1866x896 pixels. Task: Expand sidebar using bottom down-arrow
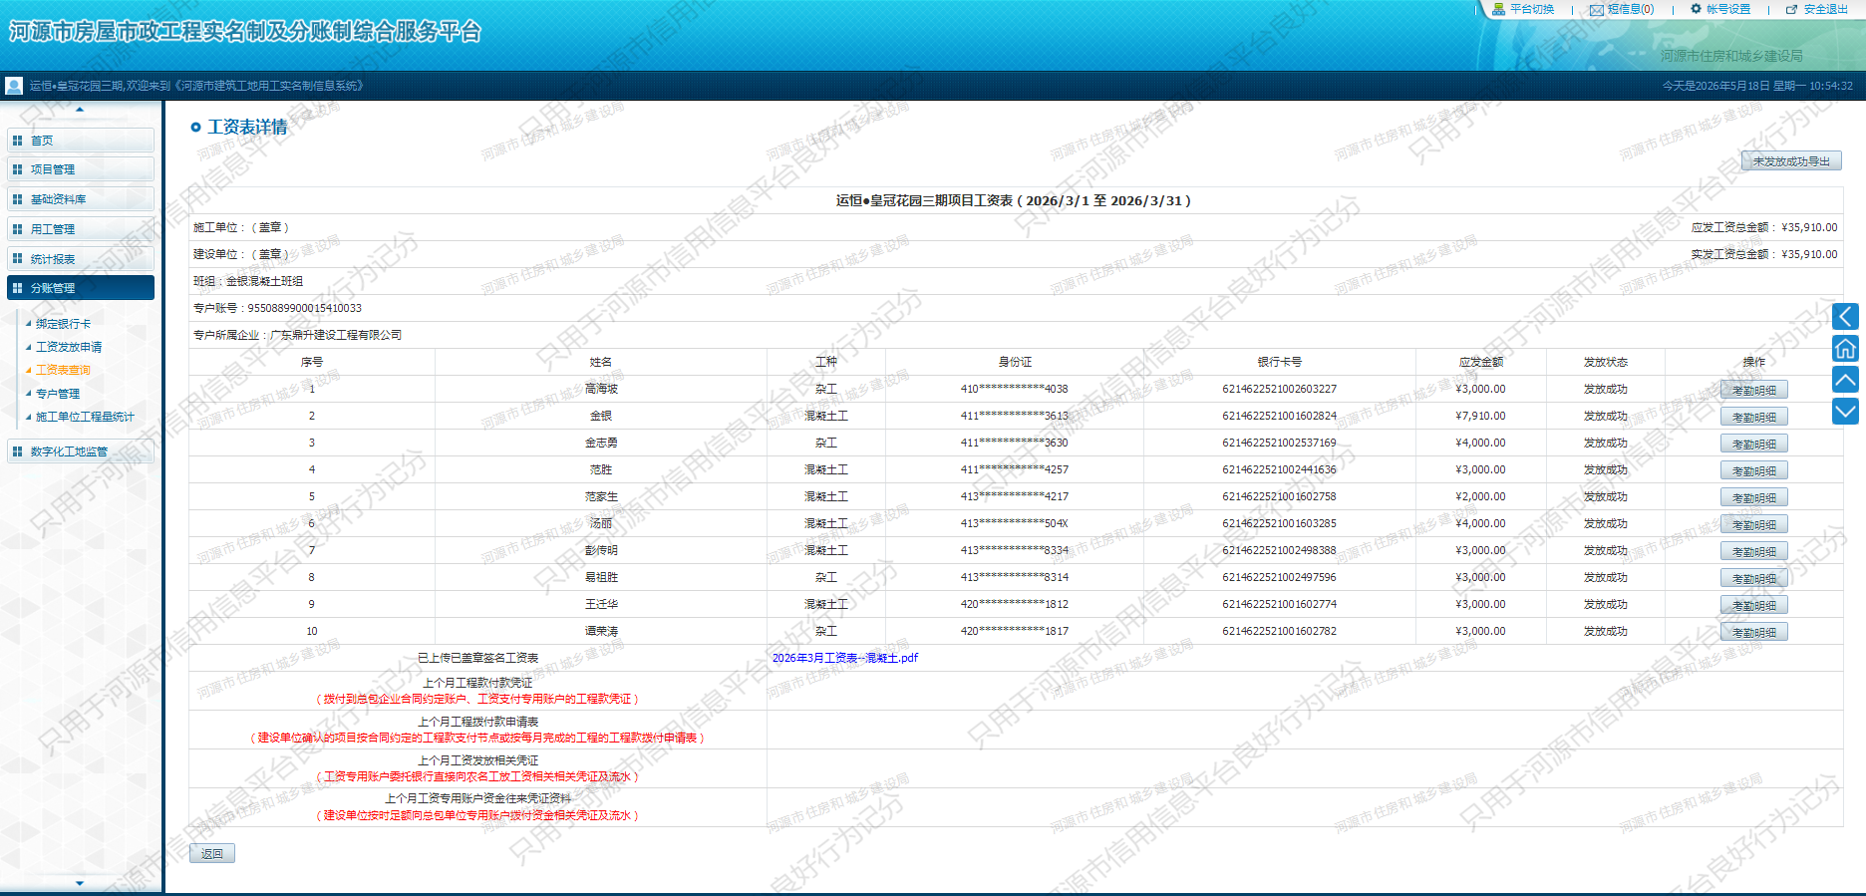click(80, 883)
